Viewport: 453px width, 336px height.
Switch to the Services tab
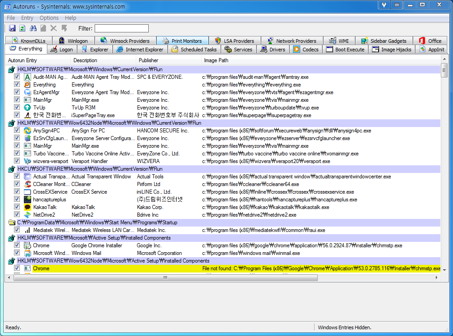tap(238, 50)
